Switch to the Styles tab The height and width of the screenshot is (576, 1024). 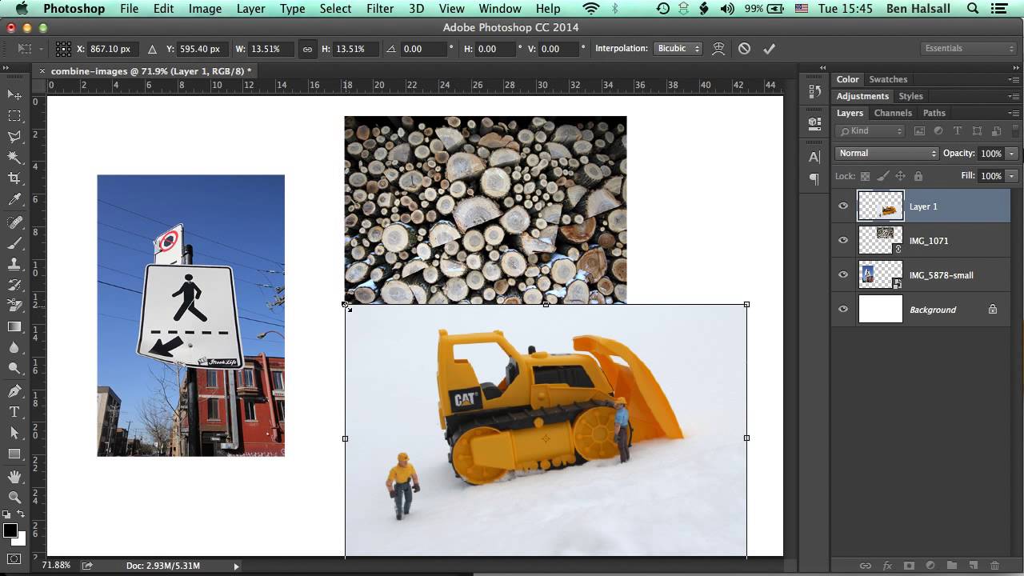[910, 97]
